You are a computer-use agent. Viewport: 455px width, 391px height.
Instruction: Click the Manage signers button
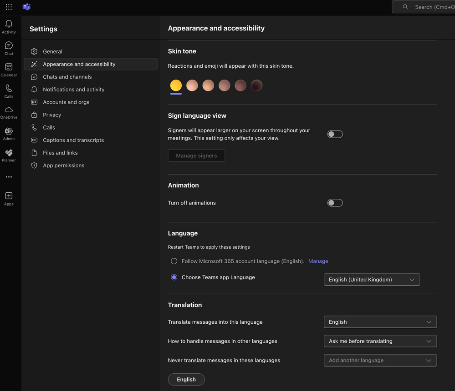point(196,155)
